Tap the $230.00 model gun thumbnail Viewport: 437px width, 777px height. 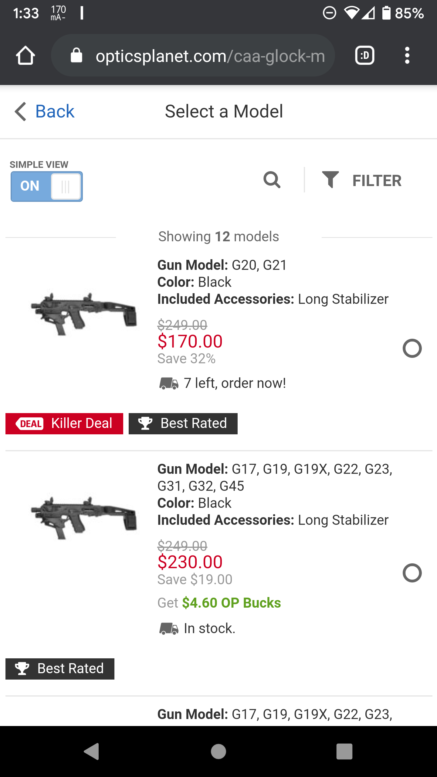[x=84, y=517]
